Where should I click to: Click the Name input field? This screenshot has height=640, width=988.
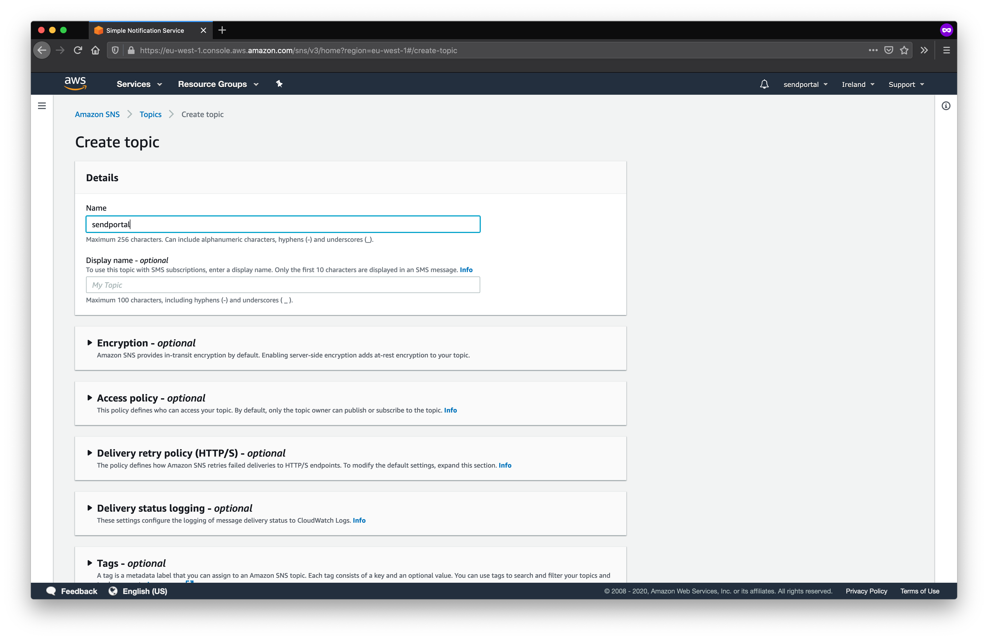tap(283, 224)
